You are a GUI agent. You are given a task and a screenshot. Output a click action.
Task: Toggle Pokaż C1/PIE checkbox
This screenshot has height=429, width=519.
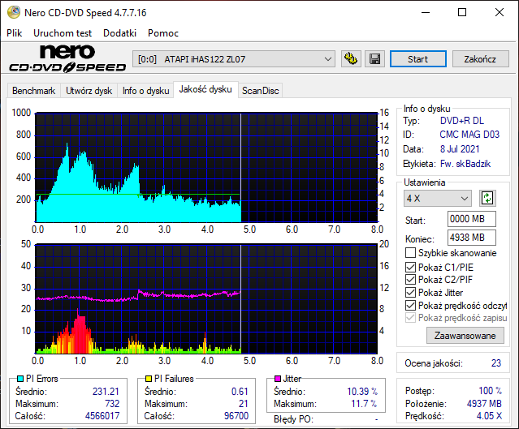pyautogui.click(x=410, y=267)
